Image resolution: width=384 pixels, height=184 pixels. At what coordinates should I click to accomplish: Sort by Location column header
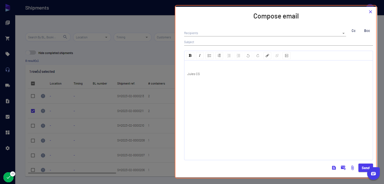(56, 83)
